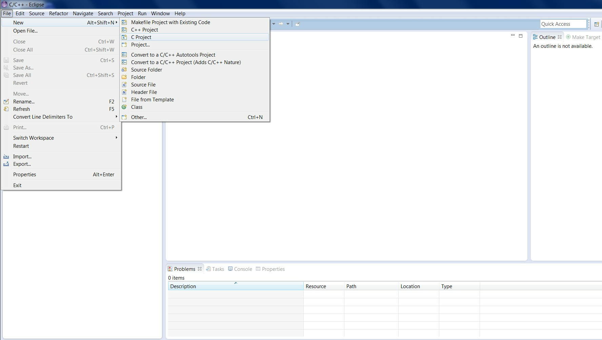
Task: Expand Convert Line Delimiters To submenu
Action: point(117,117)
